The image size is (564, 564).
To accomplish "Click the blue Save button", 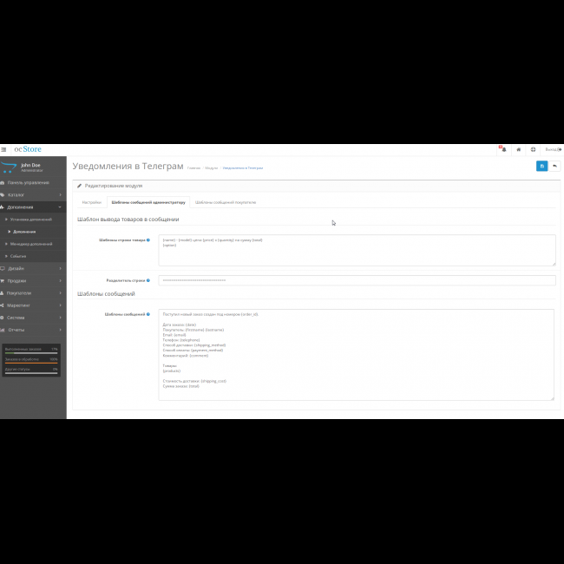I will coord(541,166).
